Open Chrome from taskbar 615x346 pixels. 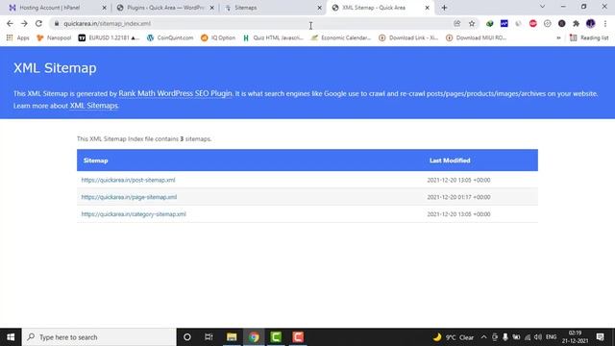coord(254,337)
